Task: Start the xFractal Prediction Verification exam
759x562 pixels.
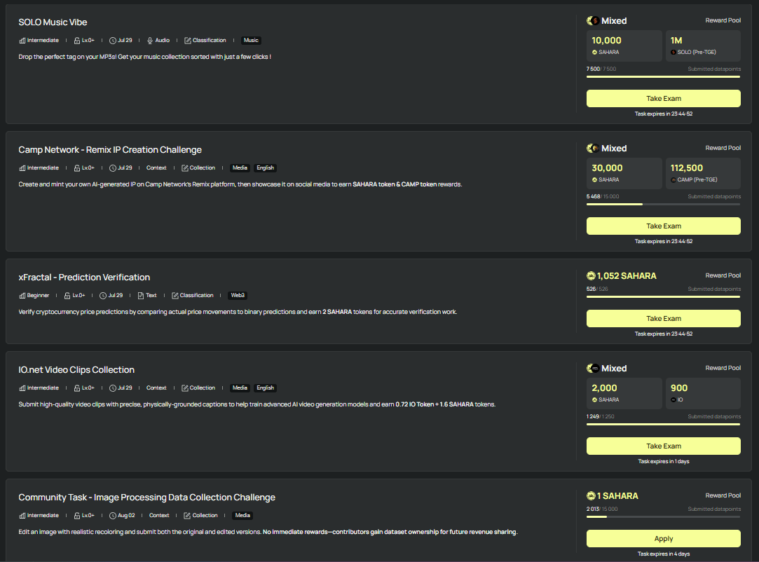Action: click(663, 319)
